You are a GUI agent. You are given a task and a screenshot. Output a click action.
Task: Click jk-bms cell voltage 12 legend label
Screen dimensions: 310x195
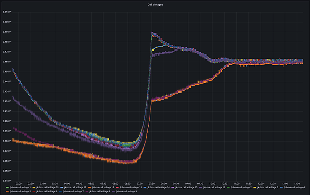[x=101, y=187]
